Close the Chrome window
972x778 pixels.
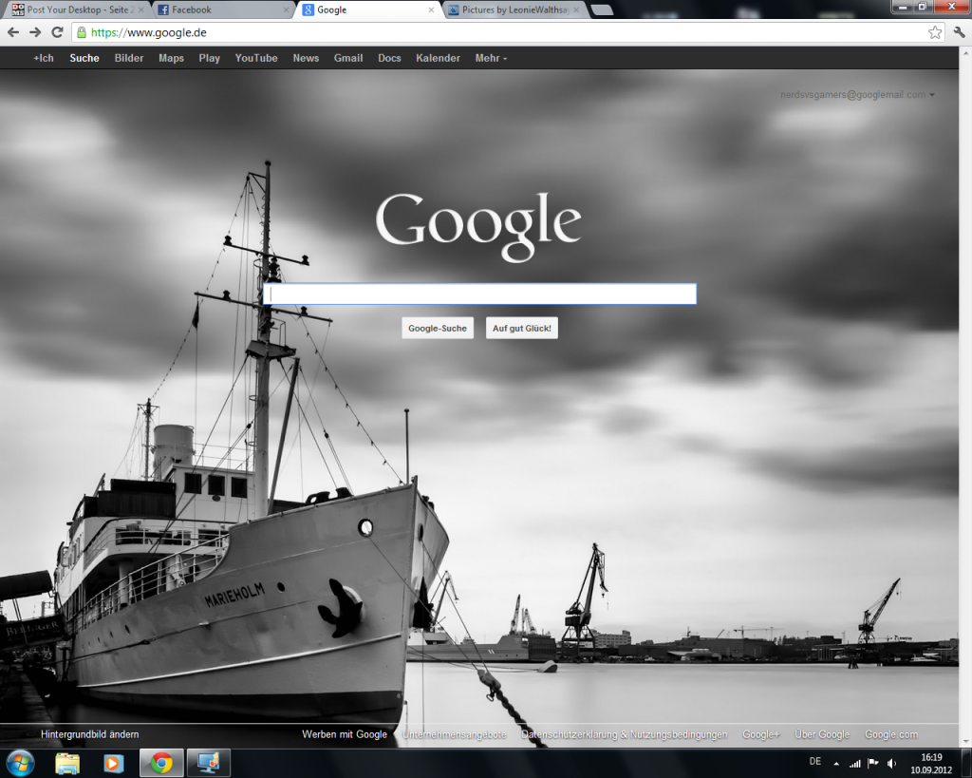pyautogui.click(x=951, y=7)
